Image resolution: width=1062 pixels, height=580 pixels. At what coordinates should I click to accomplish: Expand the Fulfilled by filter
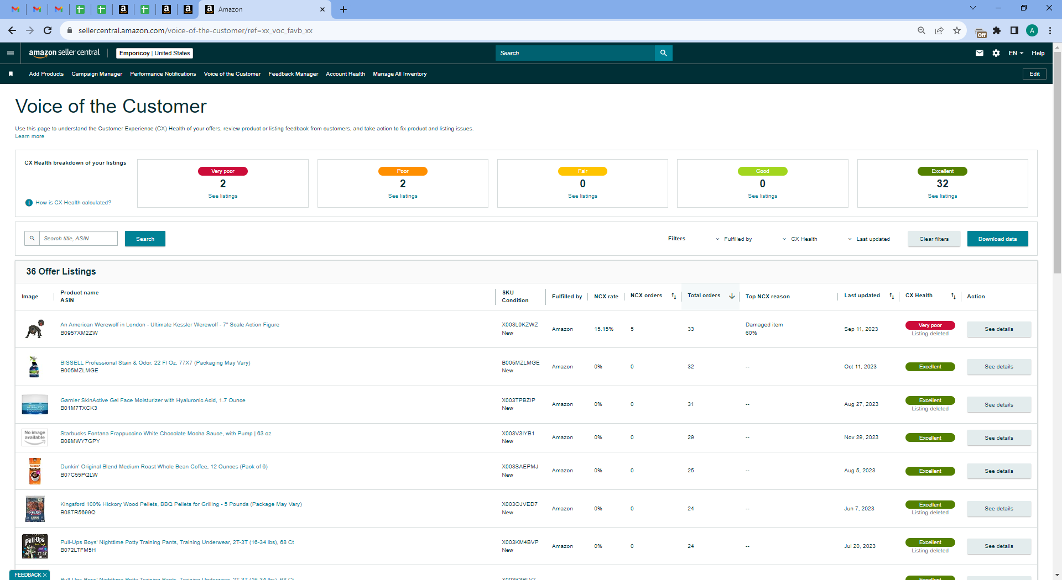[x=734, y=239]
